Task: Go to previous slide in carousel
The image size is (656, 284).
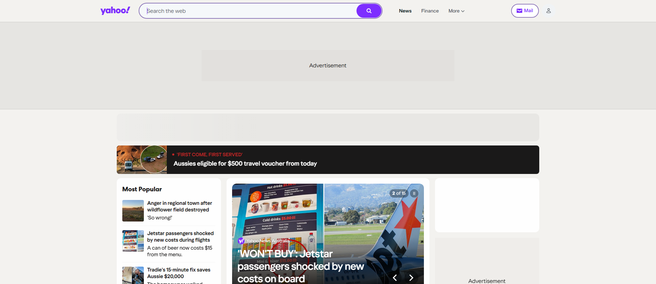Action: 395,278
